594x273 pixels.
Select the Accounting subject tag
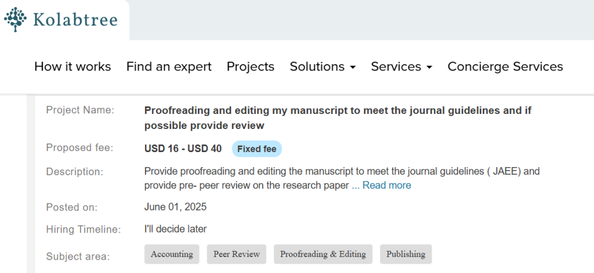coord(172,254)
